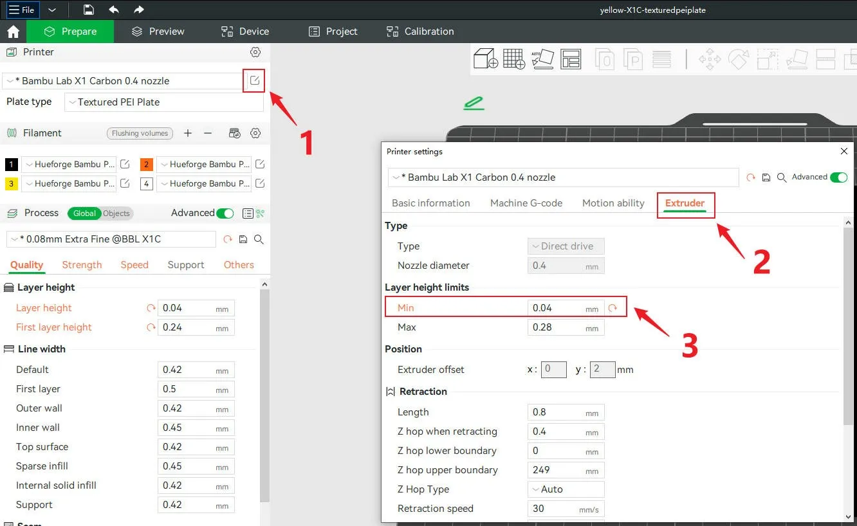Sync filaments from AMS
857x526 pixels.
tap(235, 133)
